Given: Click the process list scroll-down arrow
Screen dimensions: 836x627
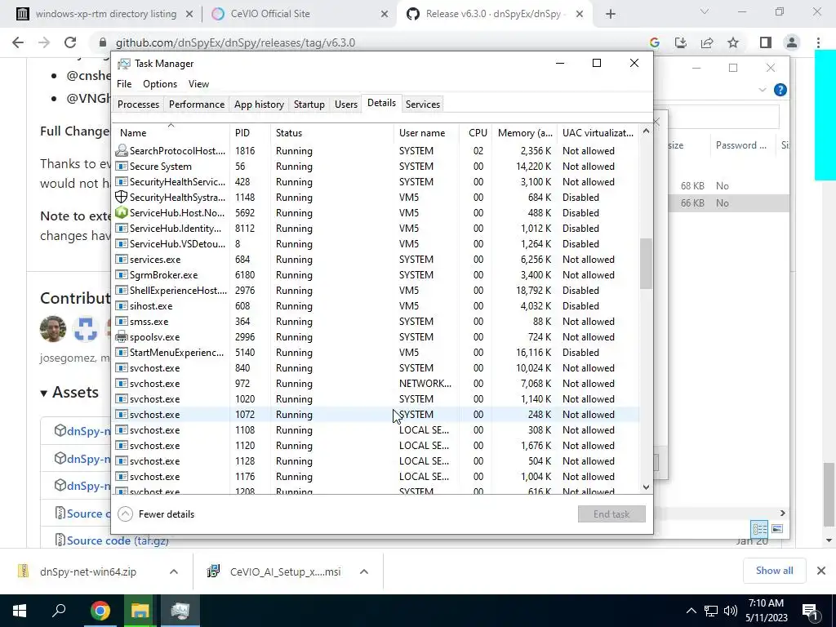Looking at the screenshot, I should tap(646, 487).
